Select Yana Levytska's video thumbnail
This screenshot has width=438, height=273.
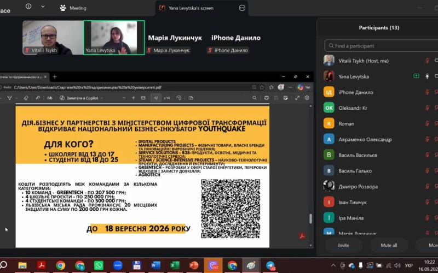click(114, 38)
